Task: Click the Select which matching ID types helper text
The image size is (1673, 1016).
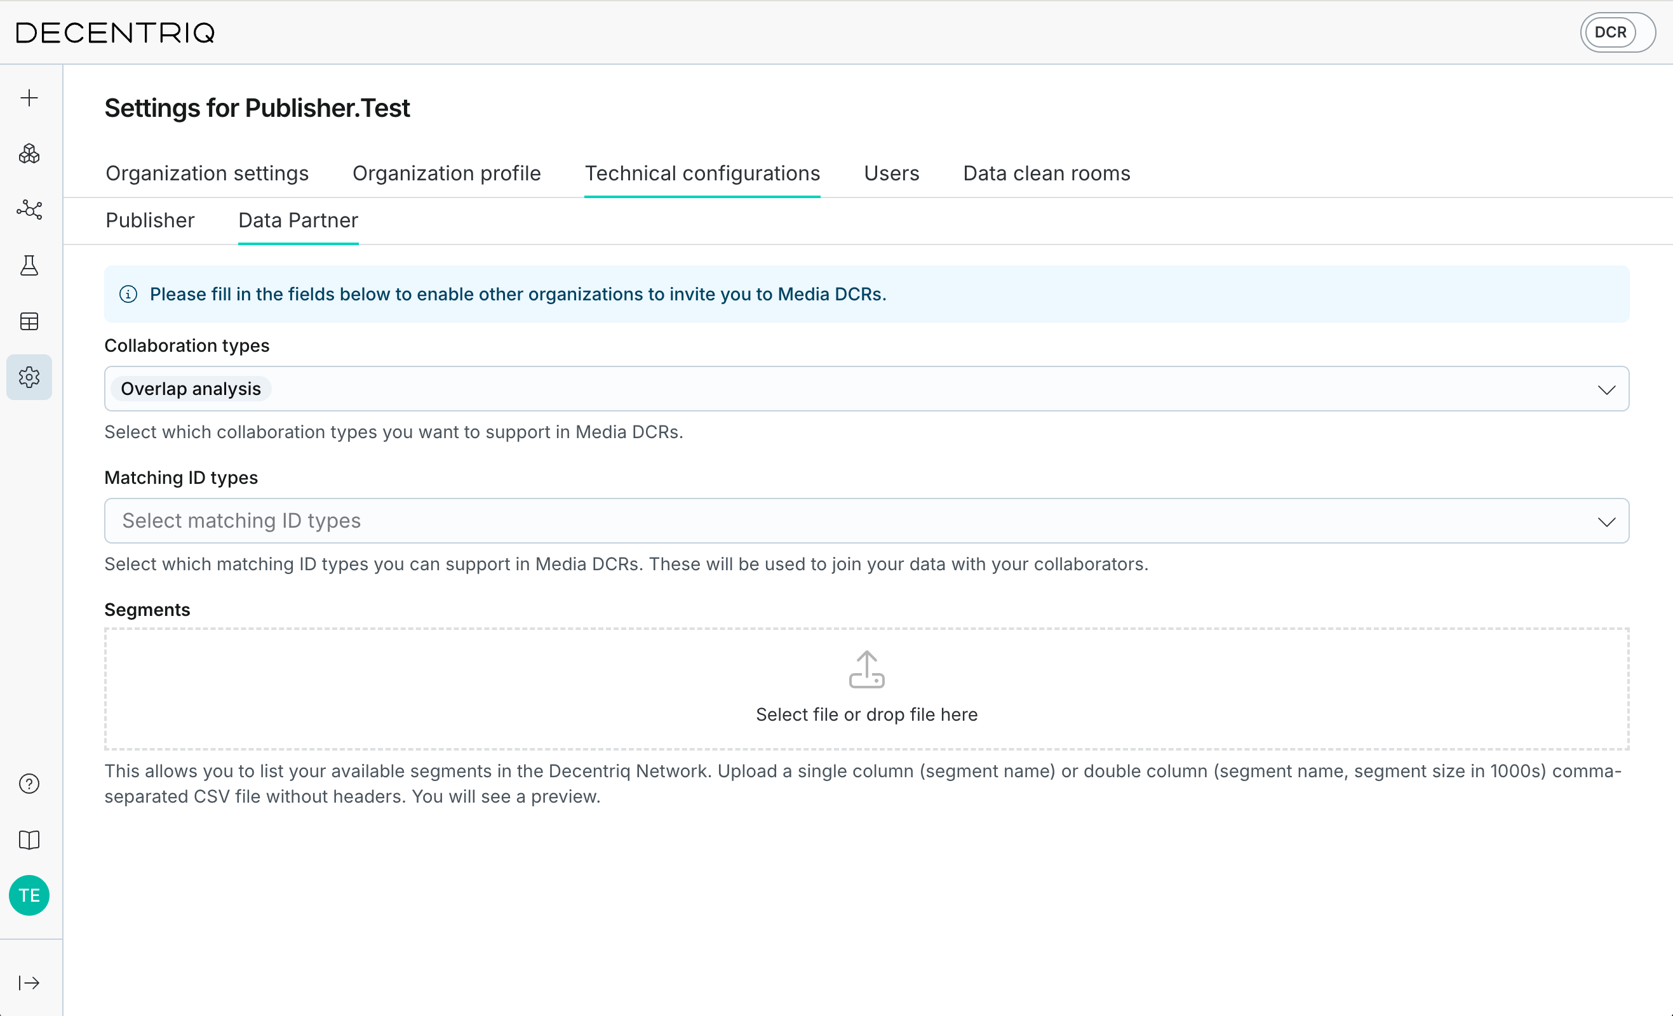Action: point(626,564)
